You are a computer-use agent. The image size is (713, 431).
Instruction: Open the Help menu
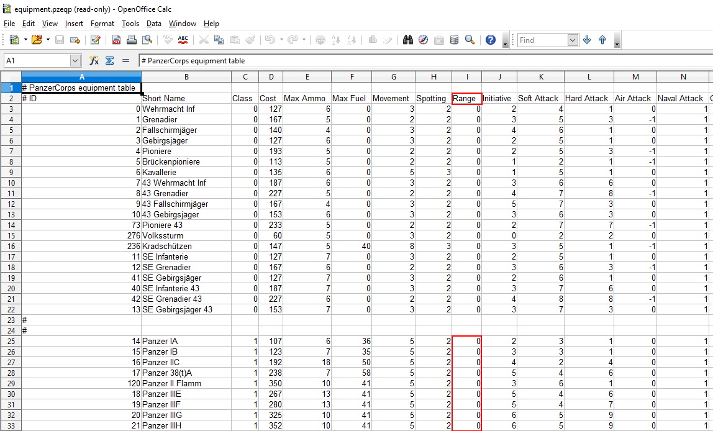click(211, 24)
